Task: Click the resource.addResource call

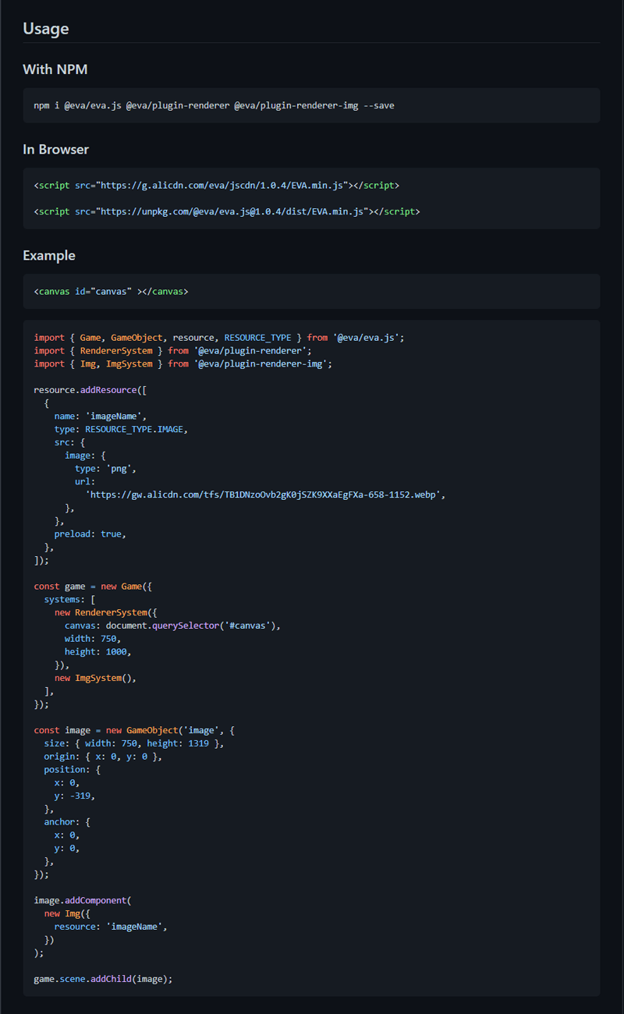Action: (x=90, y=390)
